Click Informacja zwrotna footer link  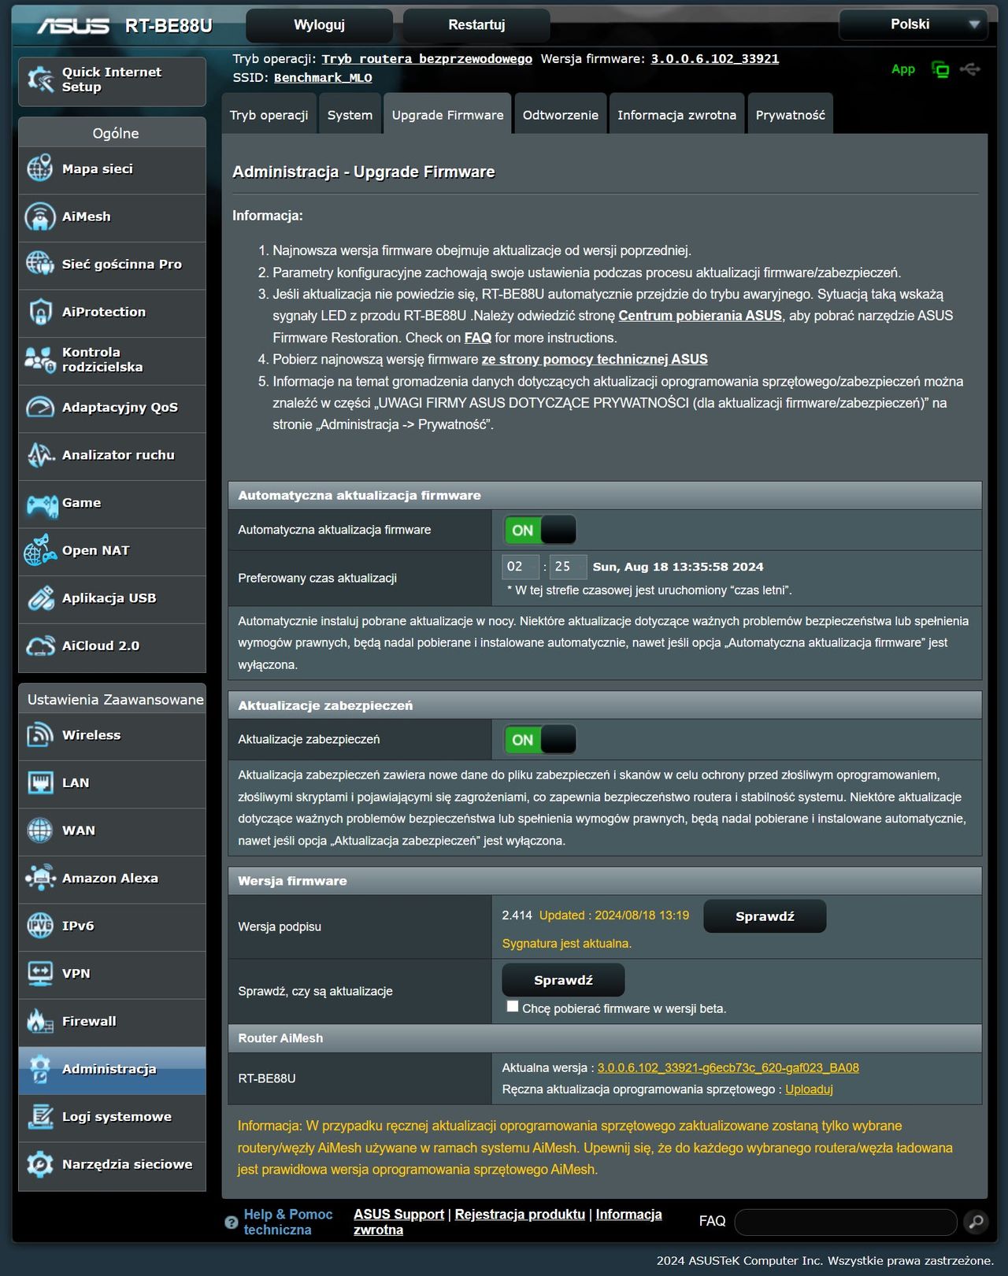coord(507,1222)
